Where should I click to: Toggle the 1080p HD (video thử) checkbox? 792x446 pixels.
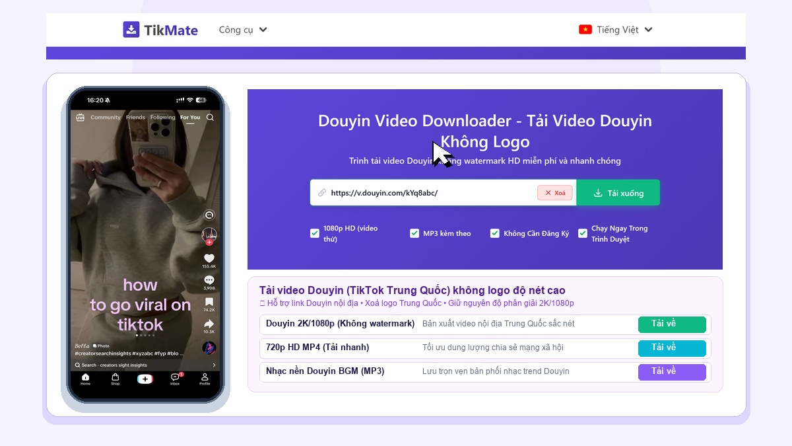click(315, 233)
